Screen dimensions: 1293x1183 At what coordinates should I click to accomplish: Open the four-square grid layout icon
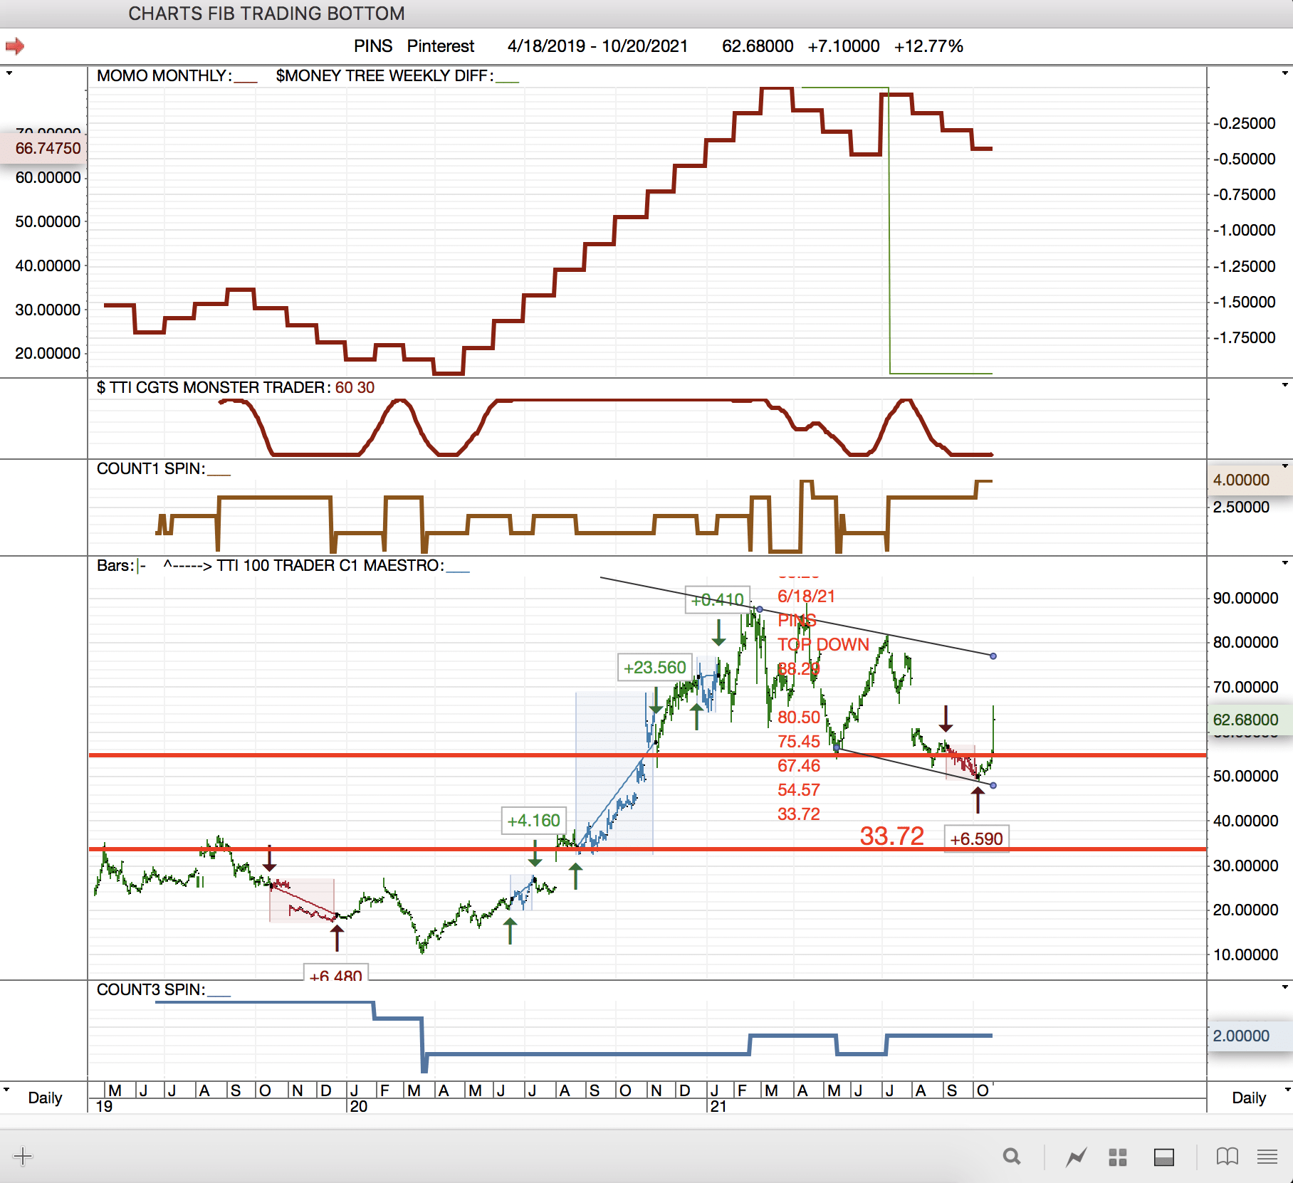tap(1118, 1157)
